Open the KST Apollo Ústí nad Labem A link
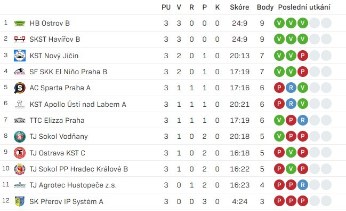The image size is (346, 211). [x=78, y=104]
